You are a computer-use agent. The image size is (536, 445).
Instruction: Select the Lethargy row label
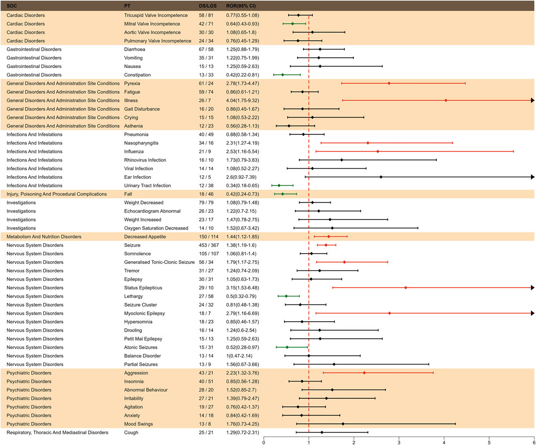[x=133, y=296]
